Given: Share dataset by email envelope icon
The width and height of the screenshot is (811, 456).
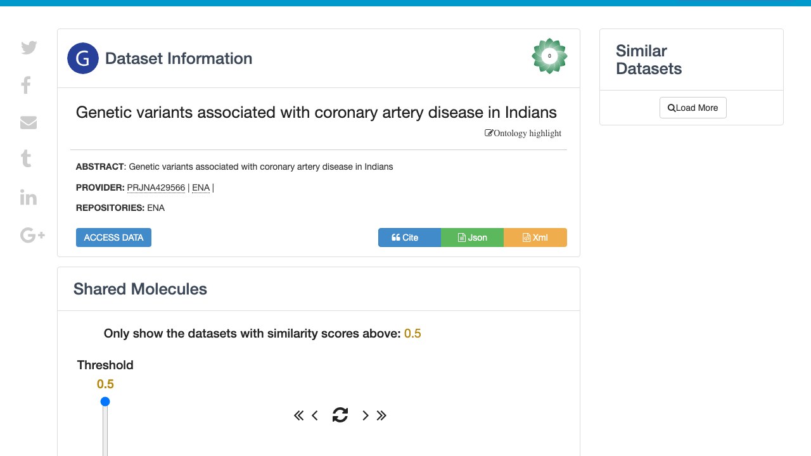Looking at the screenshot, I should coord(29,122).
